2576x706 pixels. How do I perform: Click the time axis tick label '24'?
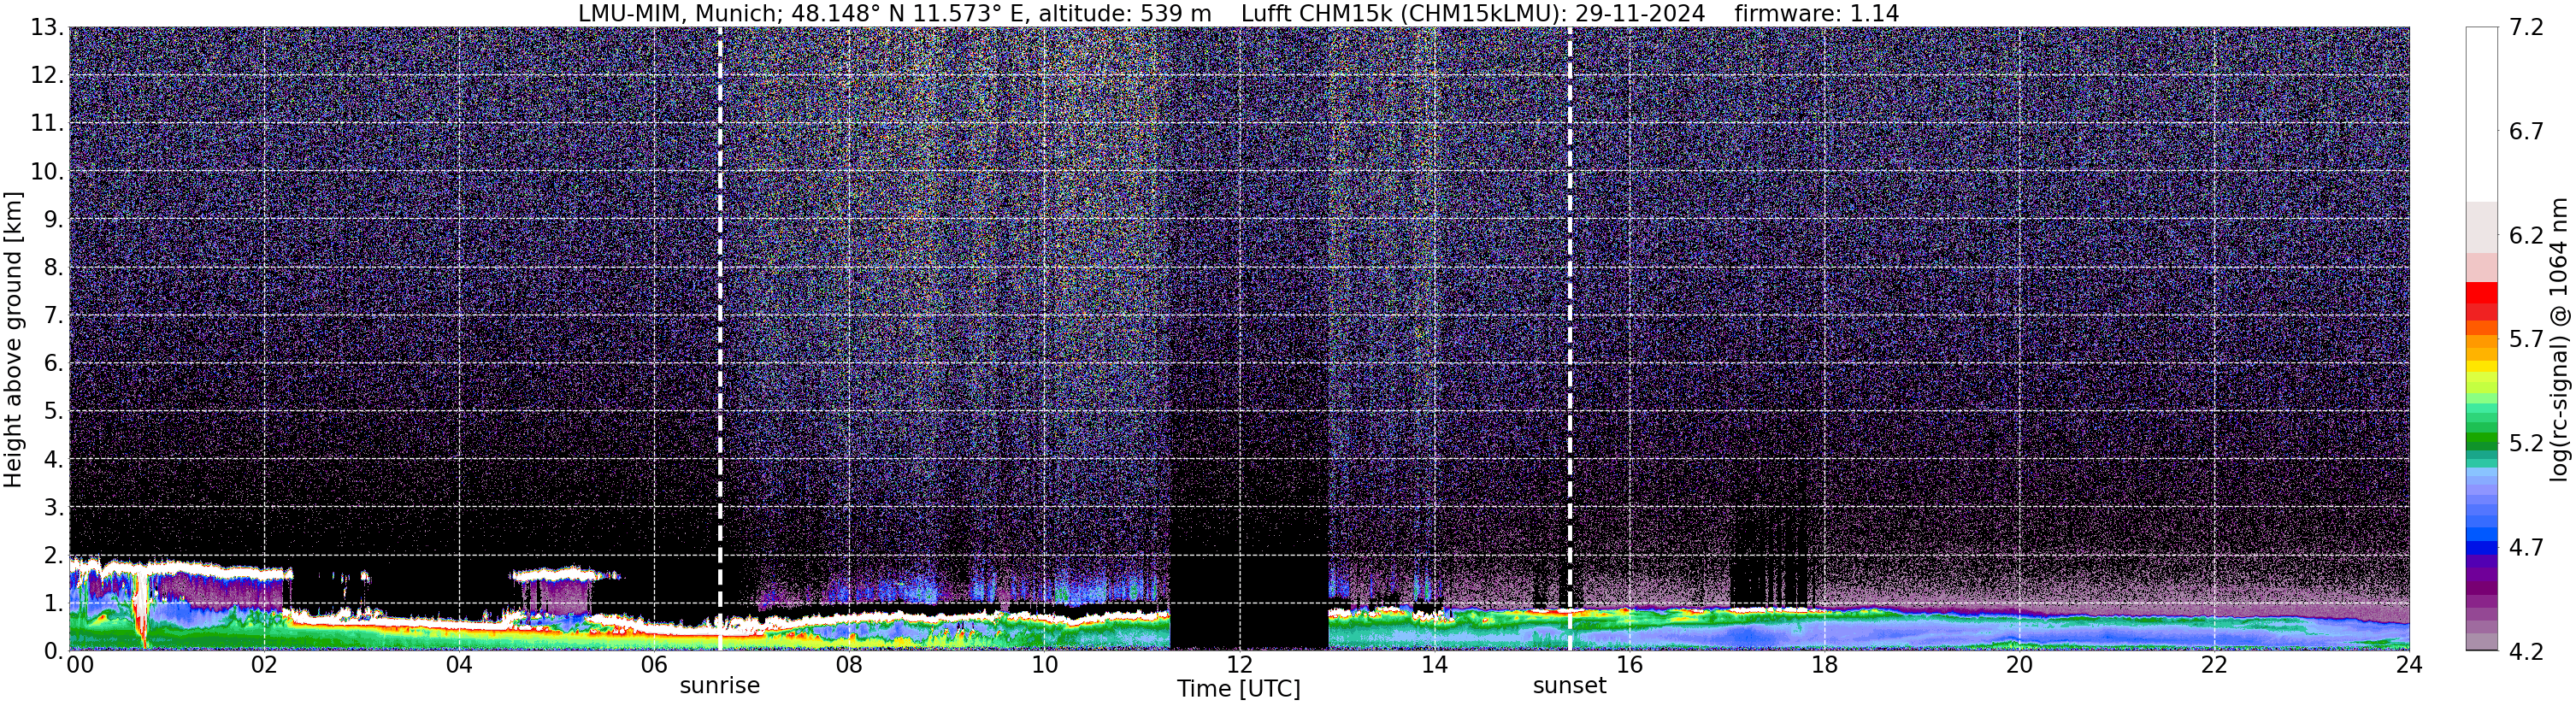click(x=2409, y=666)
